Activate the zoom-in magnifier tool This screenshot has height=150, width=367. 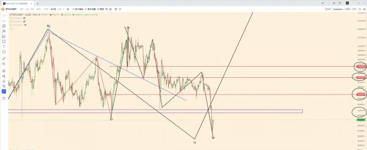[4, 64]
